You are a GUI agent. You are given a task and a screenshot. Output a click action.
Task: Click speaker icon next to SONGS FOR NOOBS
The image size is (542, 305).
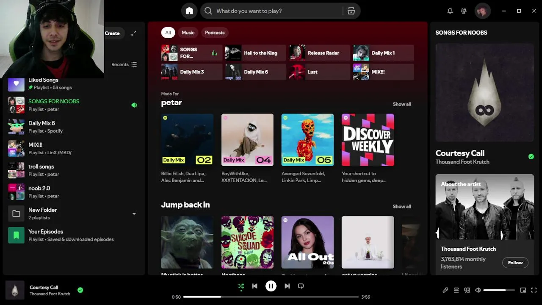pyautogui.click(x=134, y=105)
